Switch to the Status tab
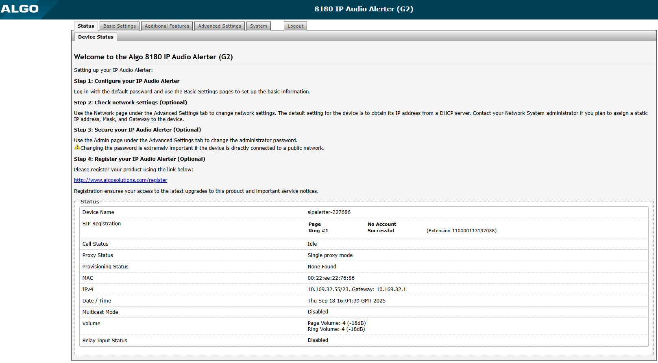This screenshot has height=363, width=658. coord(86,26)
